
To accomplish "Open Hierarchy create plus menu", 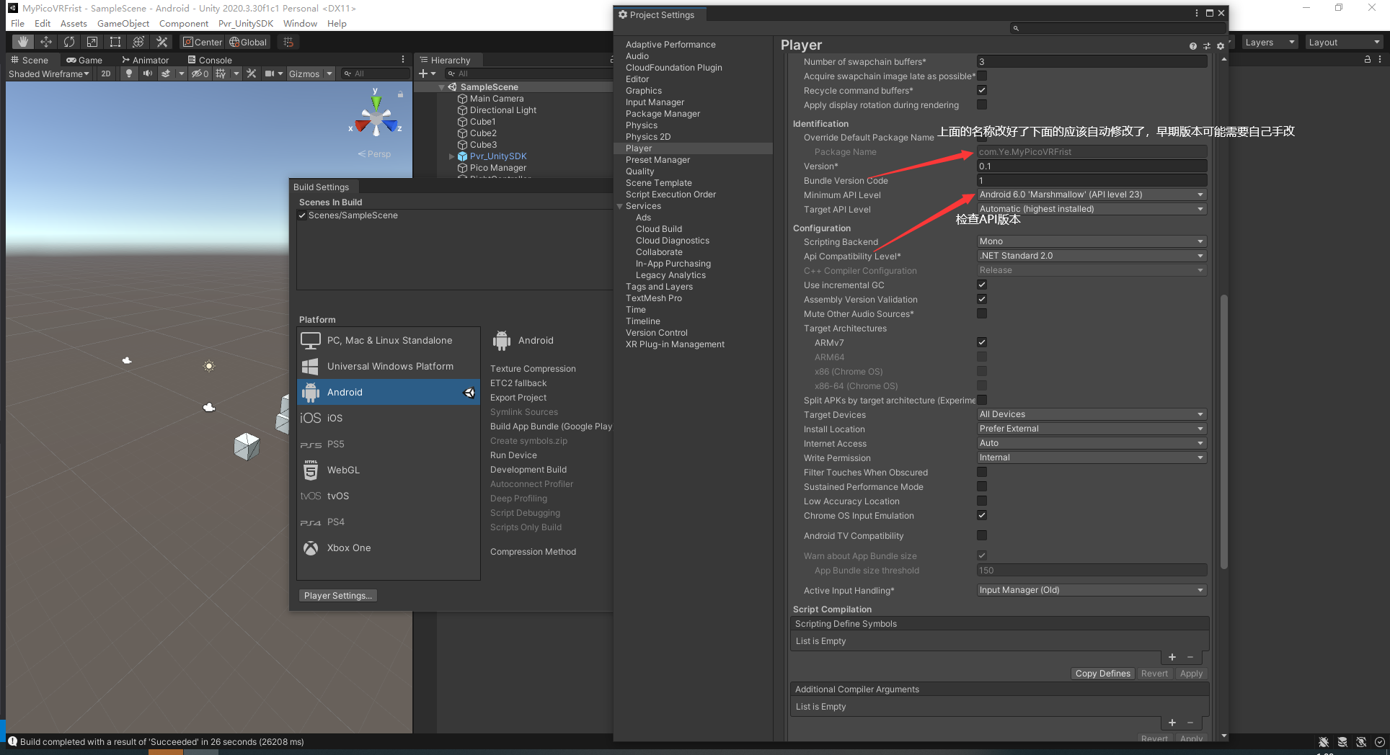I will click(x=427, y=73).
